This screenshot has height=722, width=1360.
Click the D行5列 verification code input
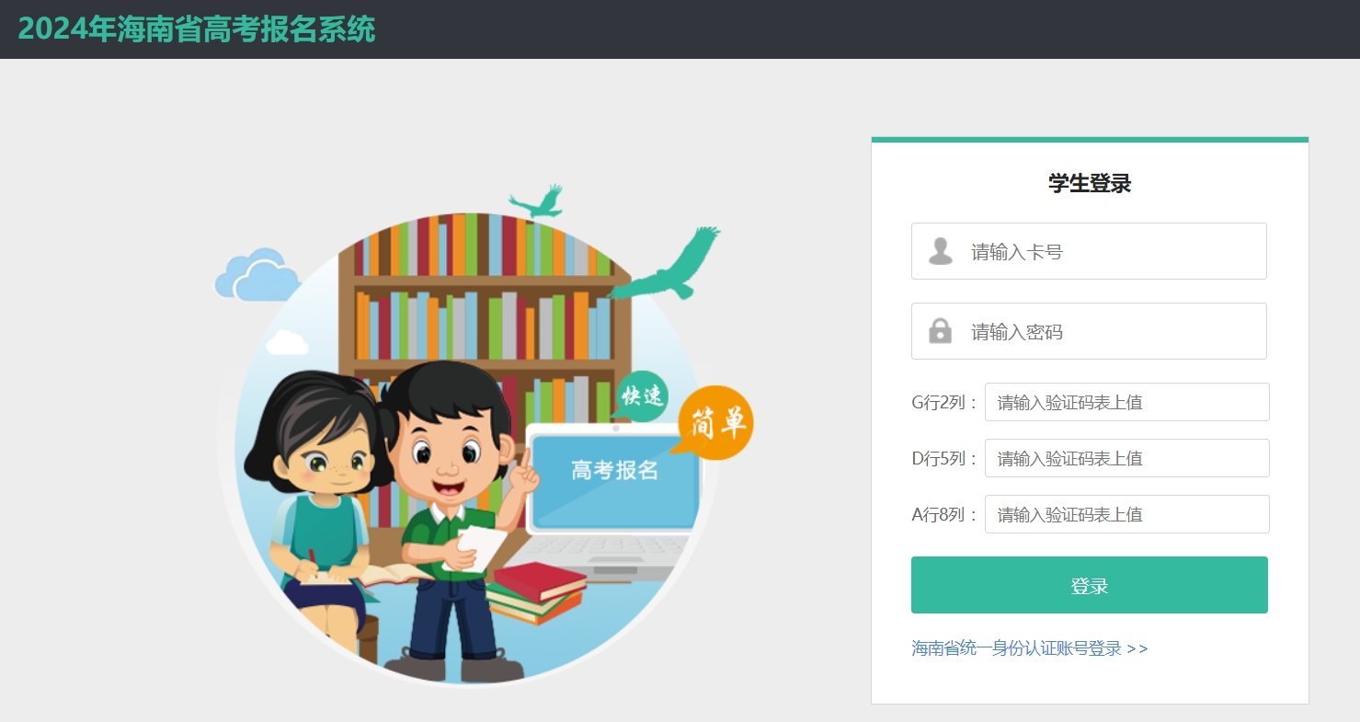pyautogui.click(x=1126, y=458)
